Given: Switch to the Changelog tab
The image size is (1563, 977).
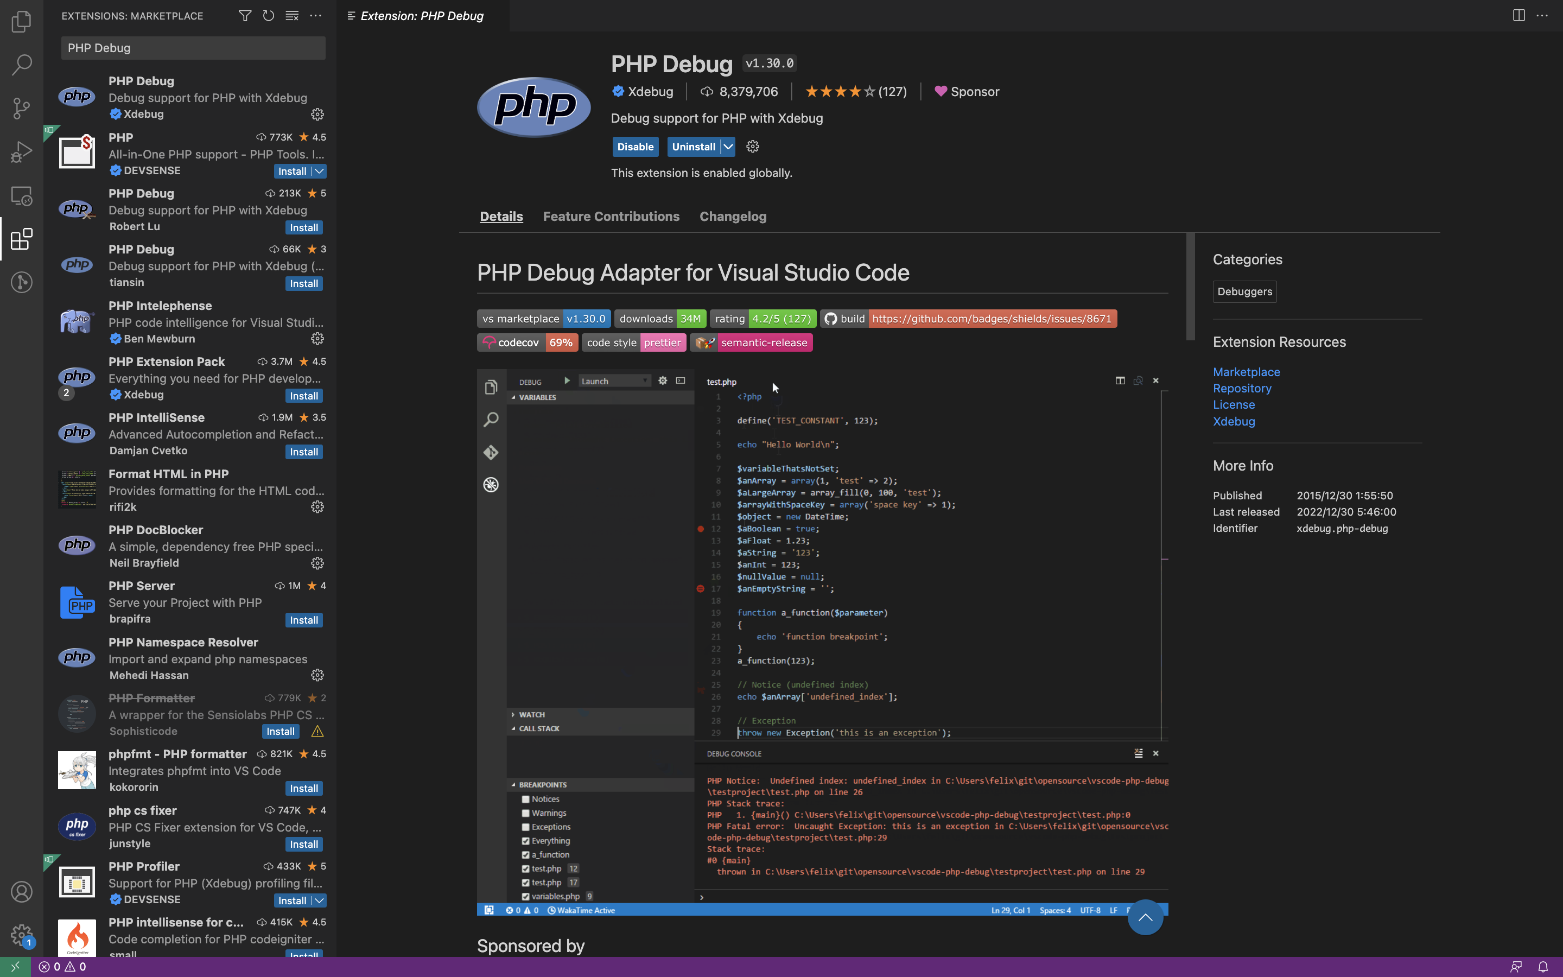Looking at the screenshot, I should 733,217.
